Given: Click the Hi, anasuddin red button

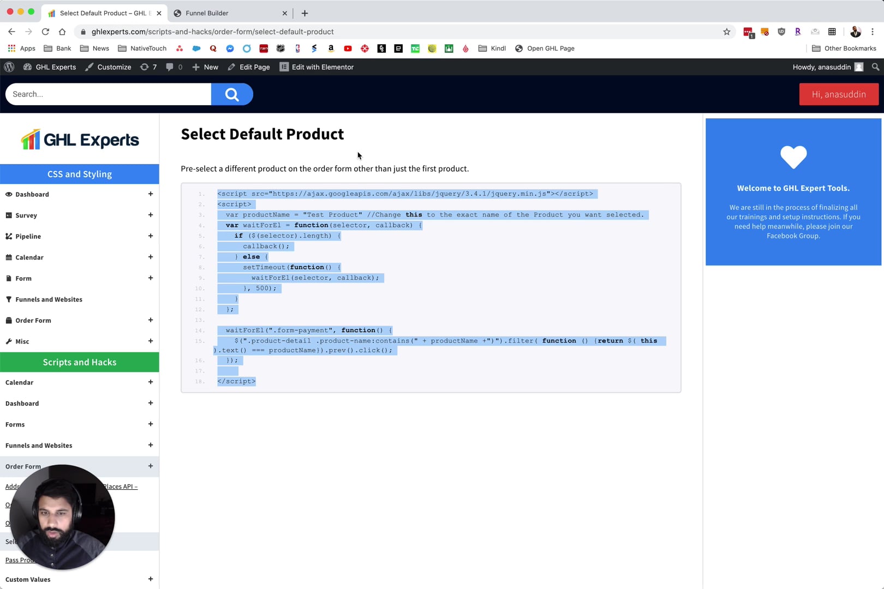Looking at the screenshot, I should click(839, 94).
